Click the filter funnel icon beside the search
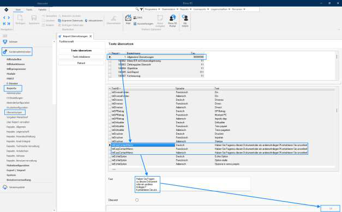342x212 pixels. click(x=141, y=9)
